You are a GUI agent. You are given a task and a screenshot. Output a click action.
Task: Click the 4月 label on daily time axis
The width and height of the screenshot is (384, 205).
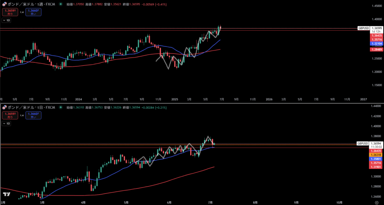83,202
